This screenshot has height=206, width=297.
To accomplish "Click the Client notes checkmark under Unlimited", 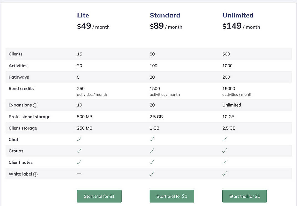I will click(x=224, y=162).
